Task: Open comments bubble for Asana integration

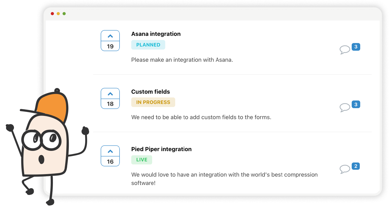Action: pyautogui.click(x=345, y=50)
